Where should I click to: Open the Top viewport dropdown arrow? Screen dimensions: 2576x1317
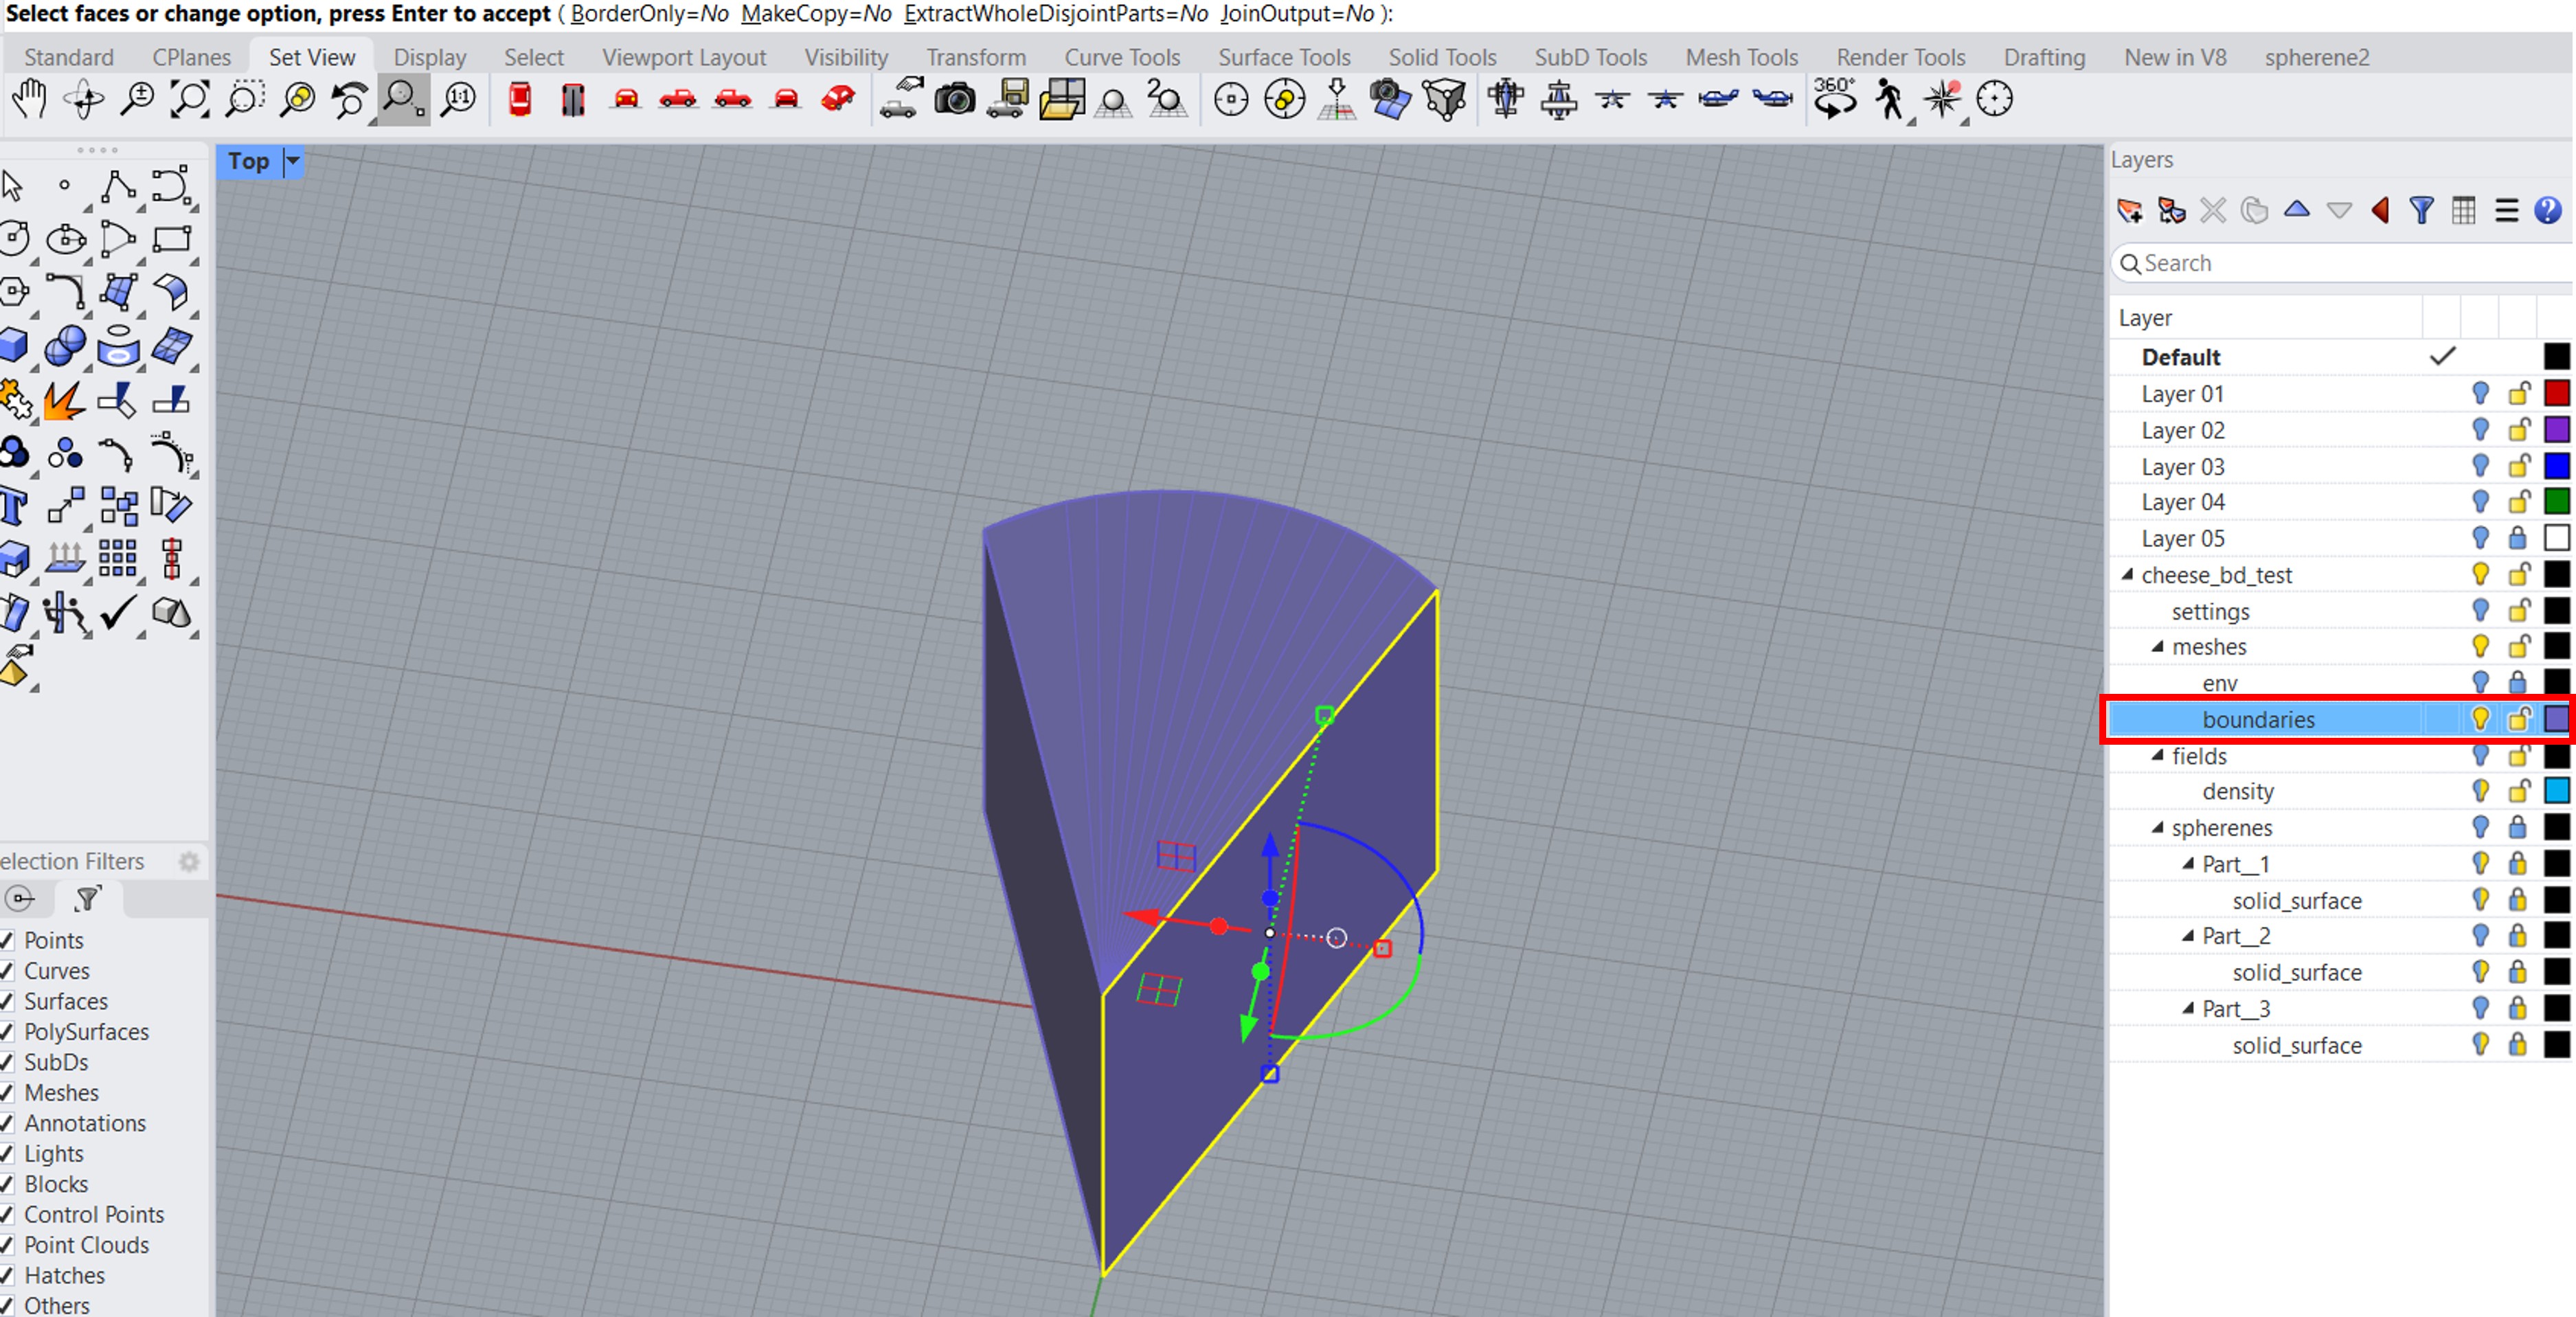[x=292, y=161]
